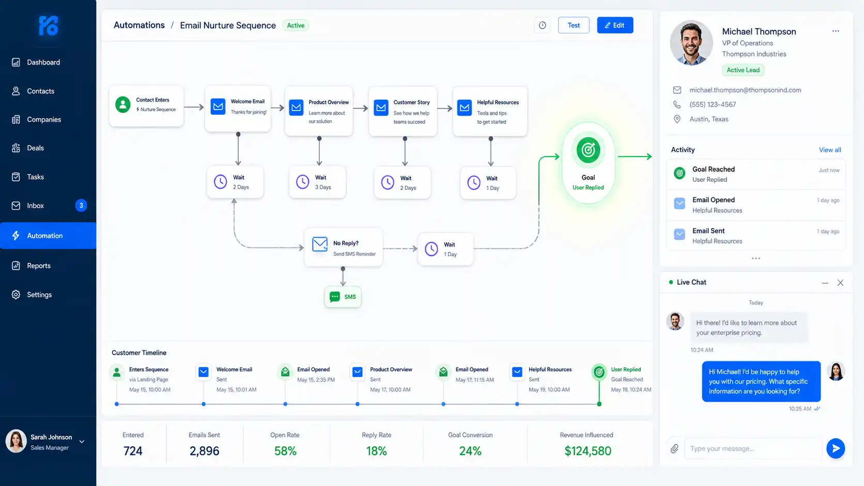Viewport: 864px width, 486px height.
Task: Click the app logo at top of sidebar
Action: tap(49, 25)
